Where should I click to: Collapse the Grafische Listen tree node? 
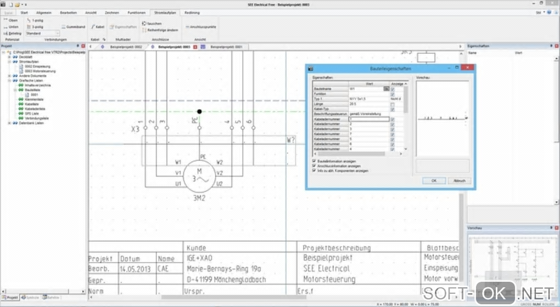tap(9, 81)
